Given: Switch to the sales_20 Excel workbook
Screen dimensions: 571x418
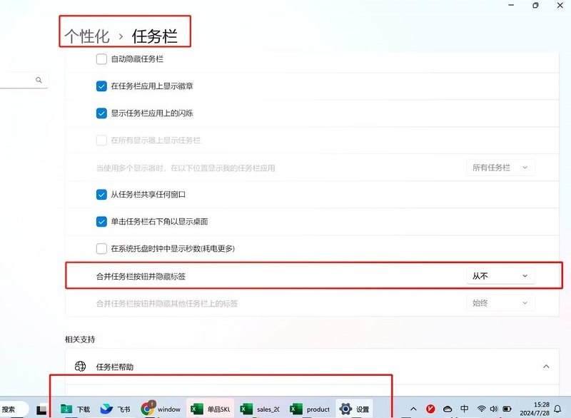Looking at the screenshot, I should coord(257,409).
